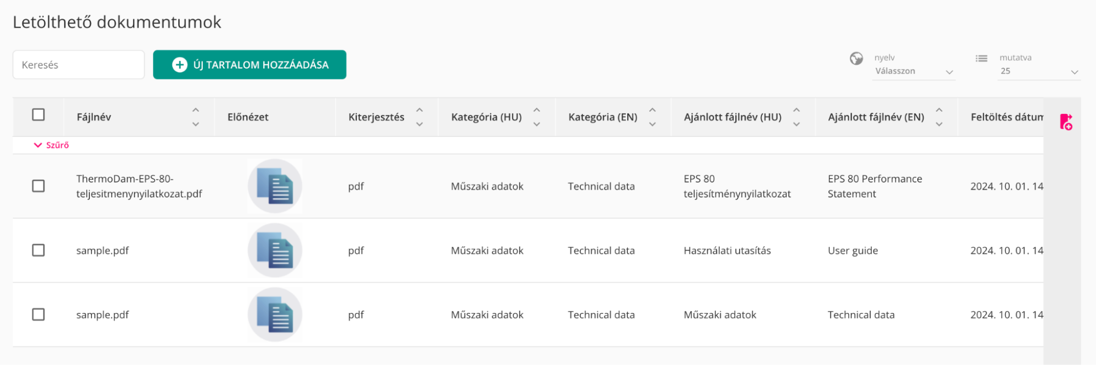Click the pink add-document icon at right
Screen dimensions: 1096x365
pyautogui.click(x=1065, y=122)
